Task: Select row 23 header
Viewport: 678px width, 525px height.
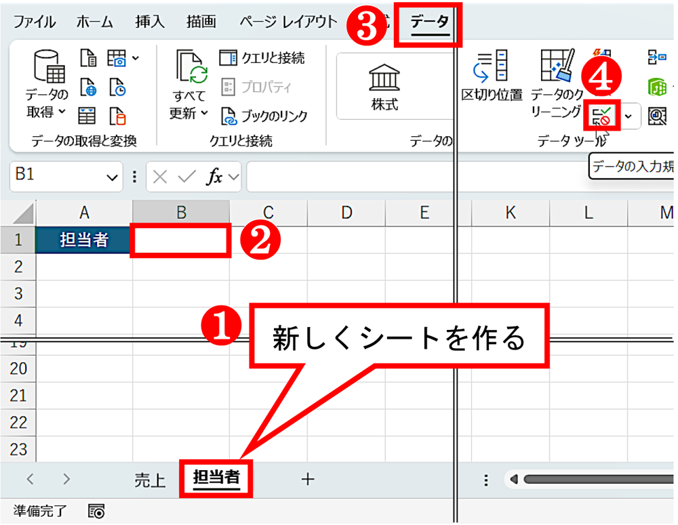Action: tap(18, 449)
